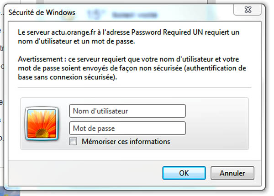The width and height of the screenshot is (274, 196).
Task: Click the Mémoriser ces informations label text
Action: coord(126,142)
